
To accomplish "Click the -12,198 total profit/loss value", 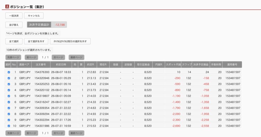I will point(60,25).
